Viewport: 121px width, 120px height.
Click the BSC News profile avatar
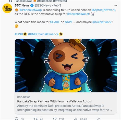(x=7, y=8)
